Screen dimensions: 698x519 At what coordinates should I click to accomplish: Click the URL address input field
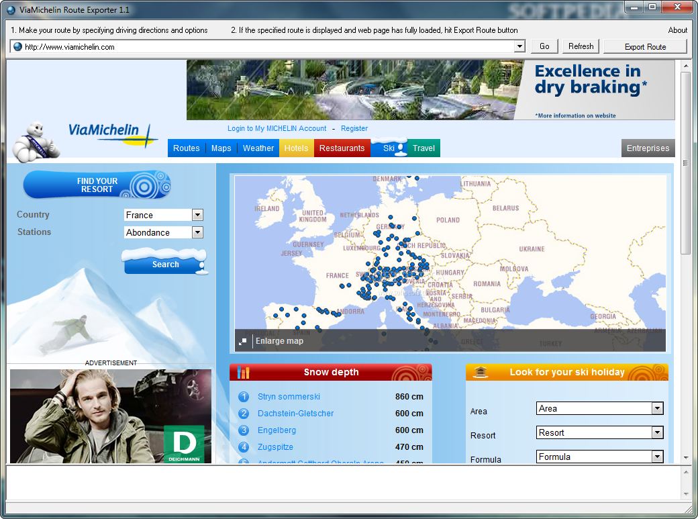pos(267,47)
